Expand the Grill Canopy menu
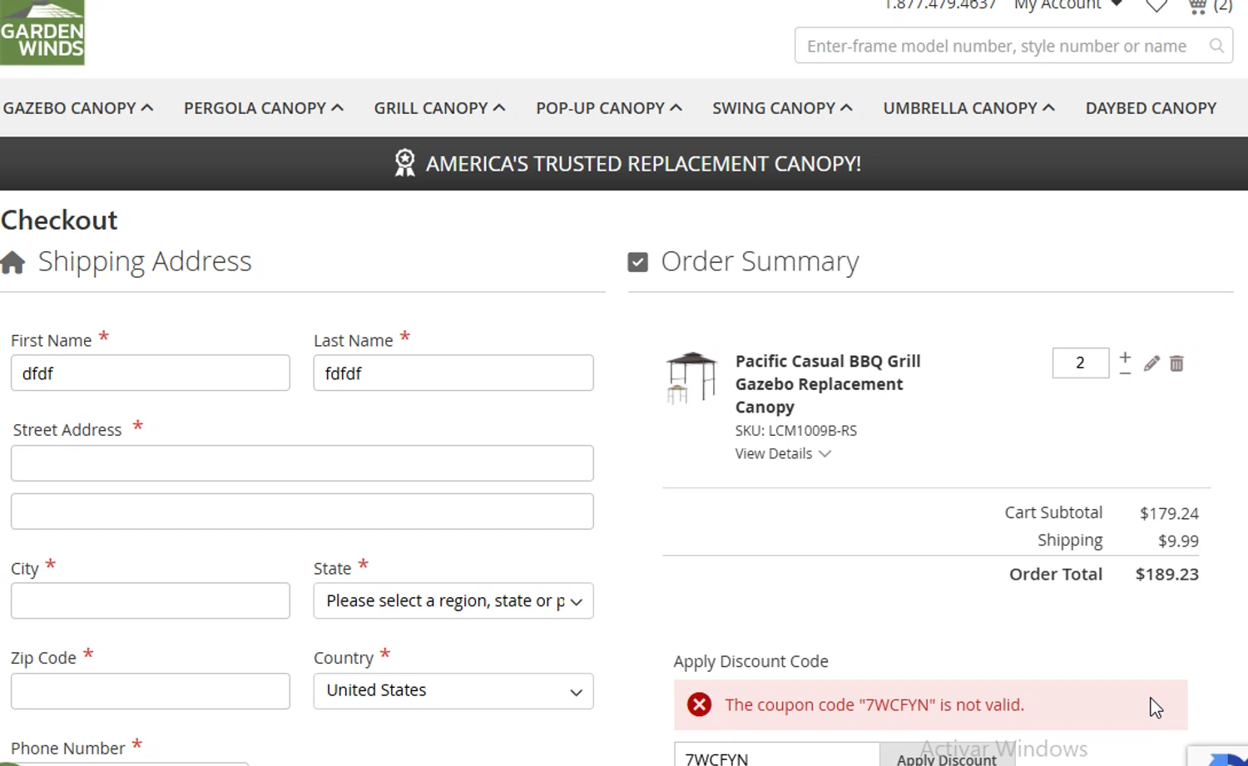Screen dimensions: 1248x766 (439, 108)
